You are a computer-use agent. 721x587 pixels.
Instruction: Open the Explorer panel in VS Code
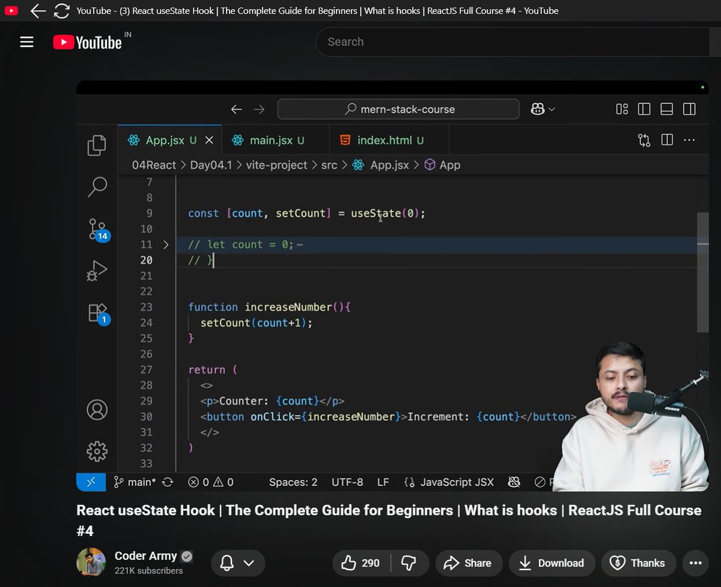click(96, 146)
